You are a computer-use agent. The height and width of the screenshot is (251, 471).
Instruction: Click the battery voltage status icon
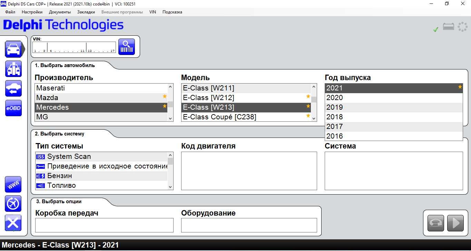point(449,26)
